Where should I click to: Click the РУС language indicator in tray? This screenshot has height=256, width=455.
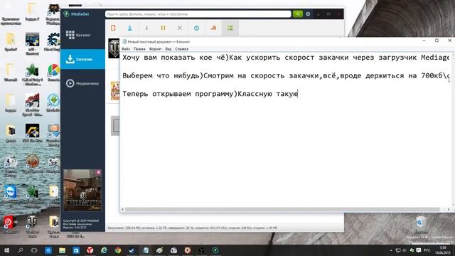427,250
